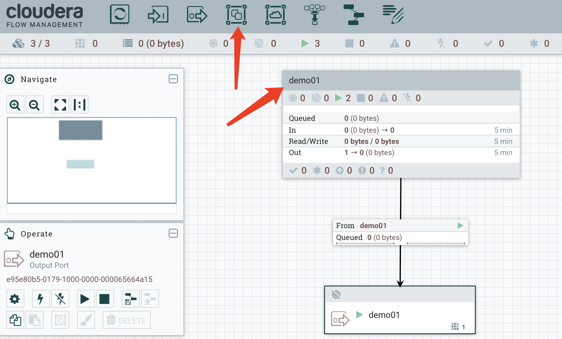This screenshot has height=339, width=562.
Task: Select the Input Port toolbar icon
Action: coord(158,15)
